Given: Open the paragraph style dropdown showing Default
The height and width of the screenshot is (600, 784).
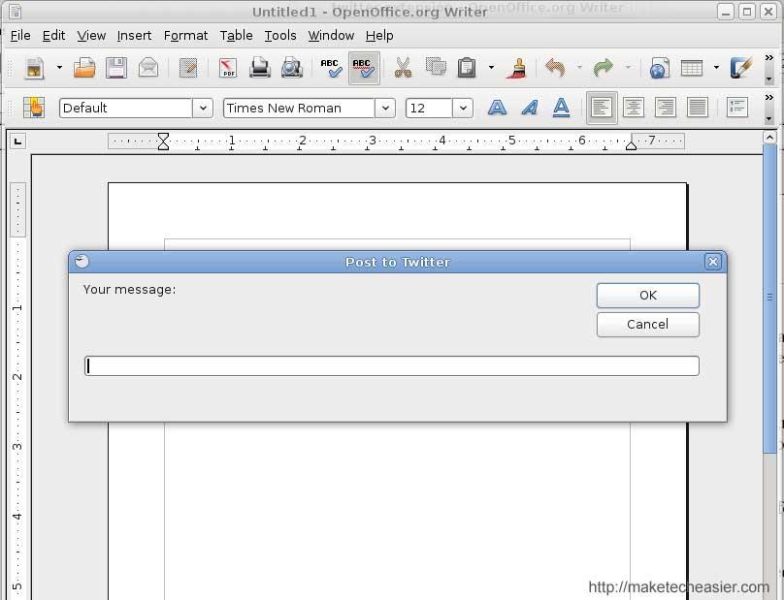Looking at the screenshot, I should click(x=201, y=108).
